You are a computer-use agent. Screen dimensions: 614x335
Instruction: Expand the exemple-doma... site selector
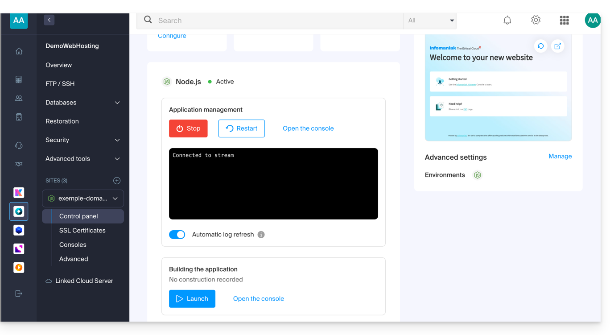[x=83, y=199]
